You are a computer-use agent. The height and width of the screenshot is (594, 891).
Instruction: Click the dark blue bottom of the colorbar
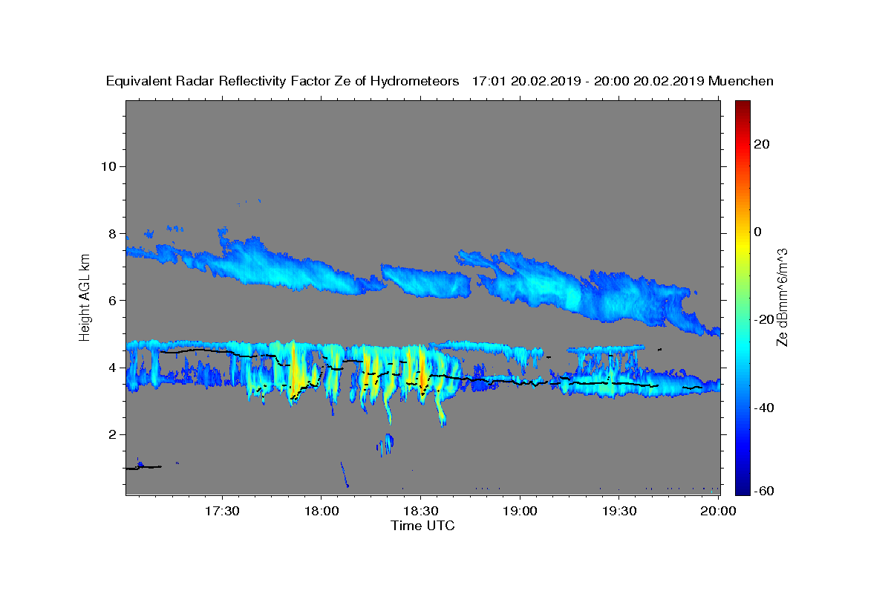pos(742,489)
